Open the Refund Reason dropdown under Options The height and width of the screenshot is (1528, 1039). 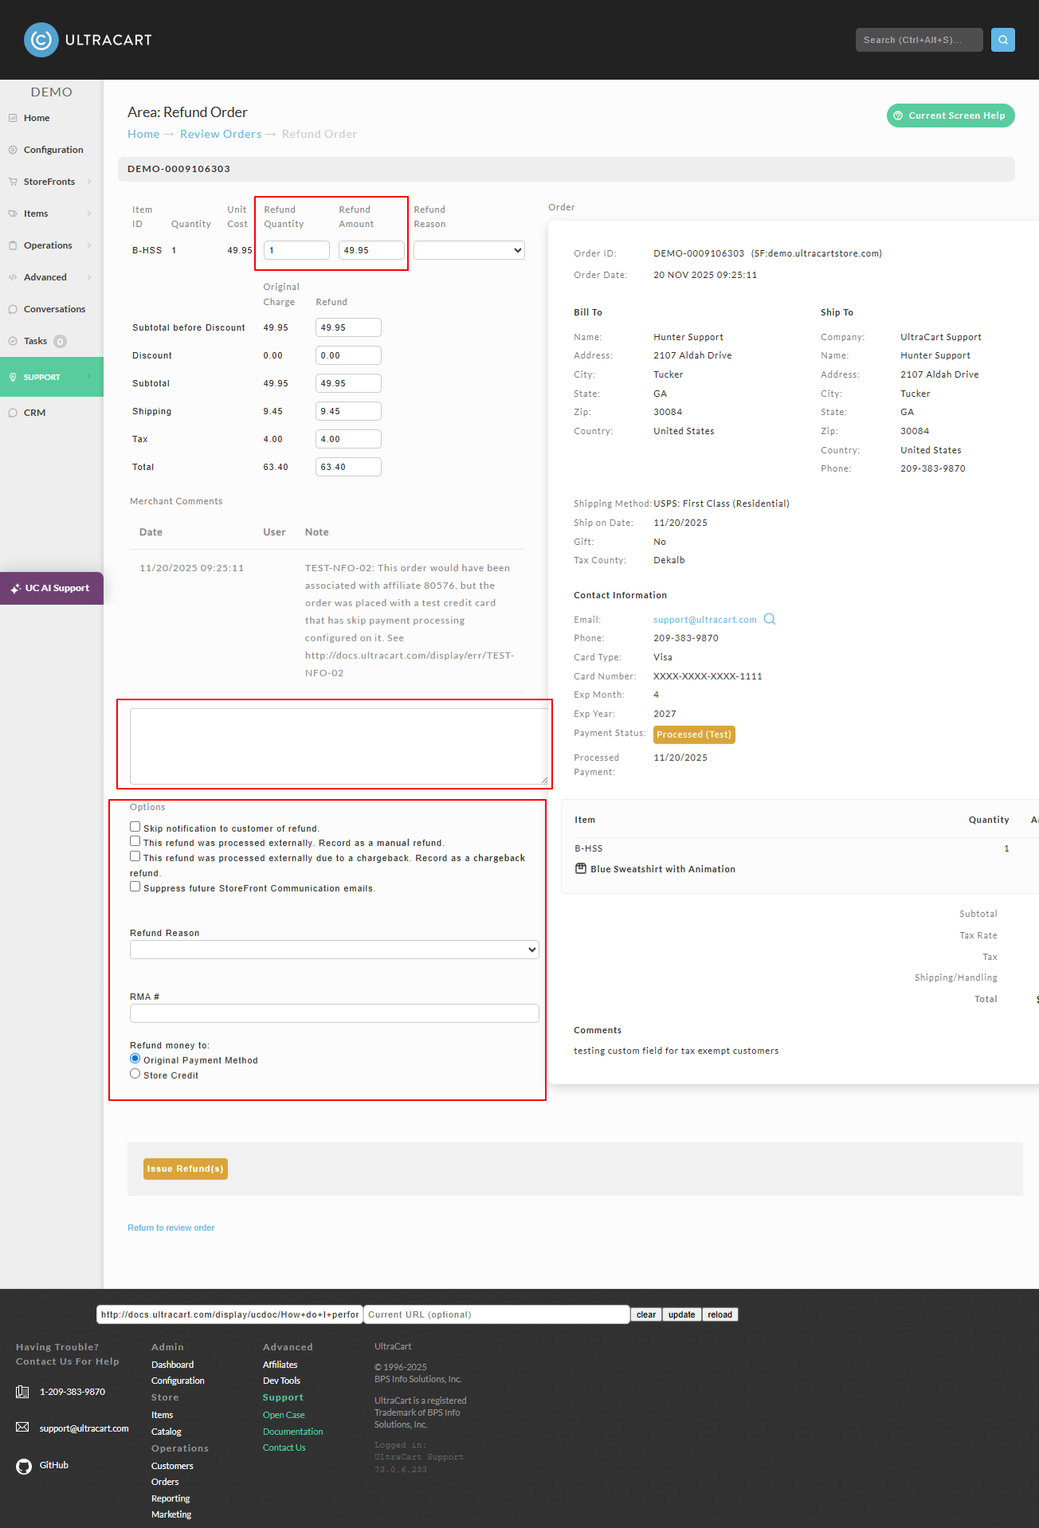point(335,950)
